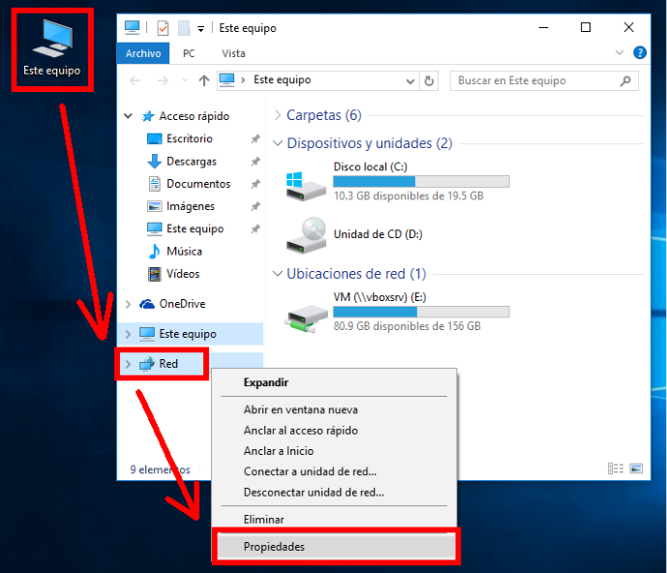Click the Este equipo address bar path

(x=282, y=80)
